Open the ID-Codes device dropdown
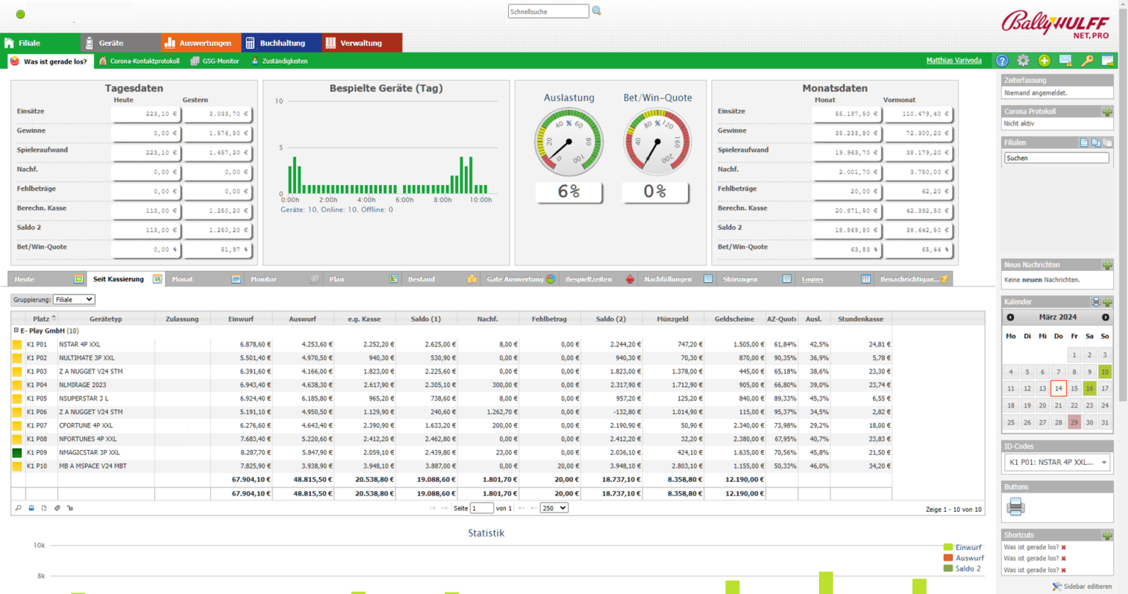This screenshot has height=594, width=1128. [x=1057, y=463]
